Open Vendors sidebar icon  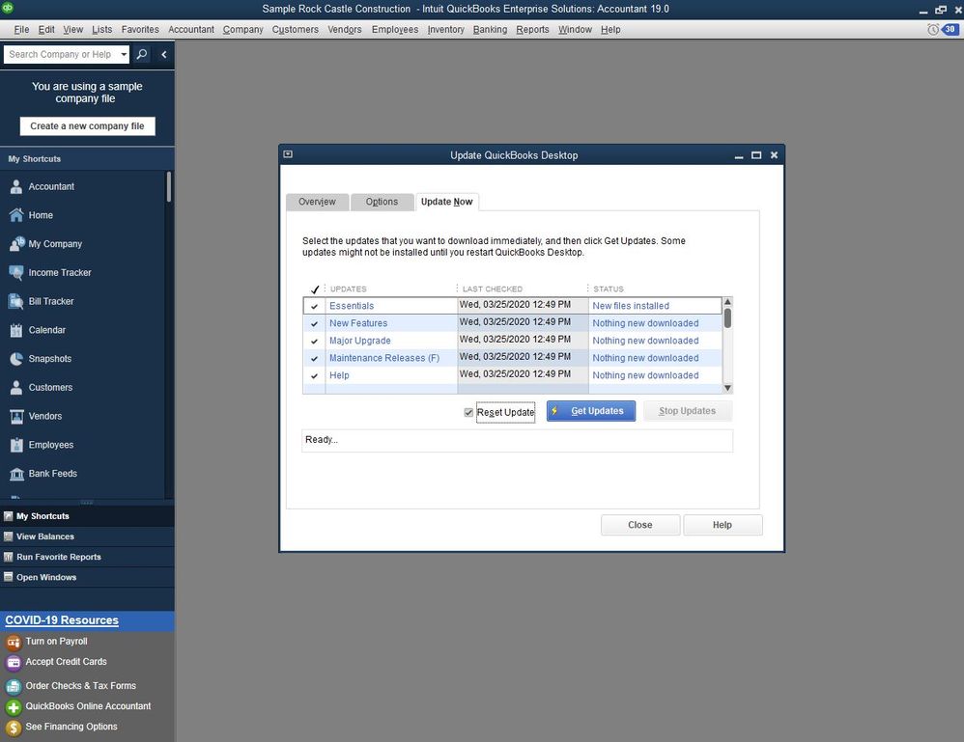16,417
